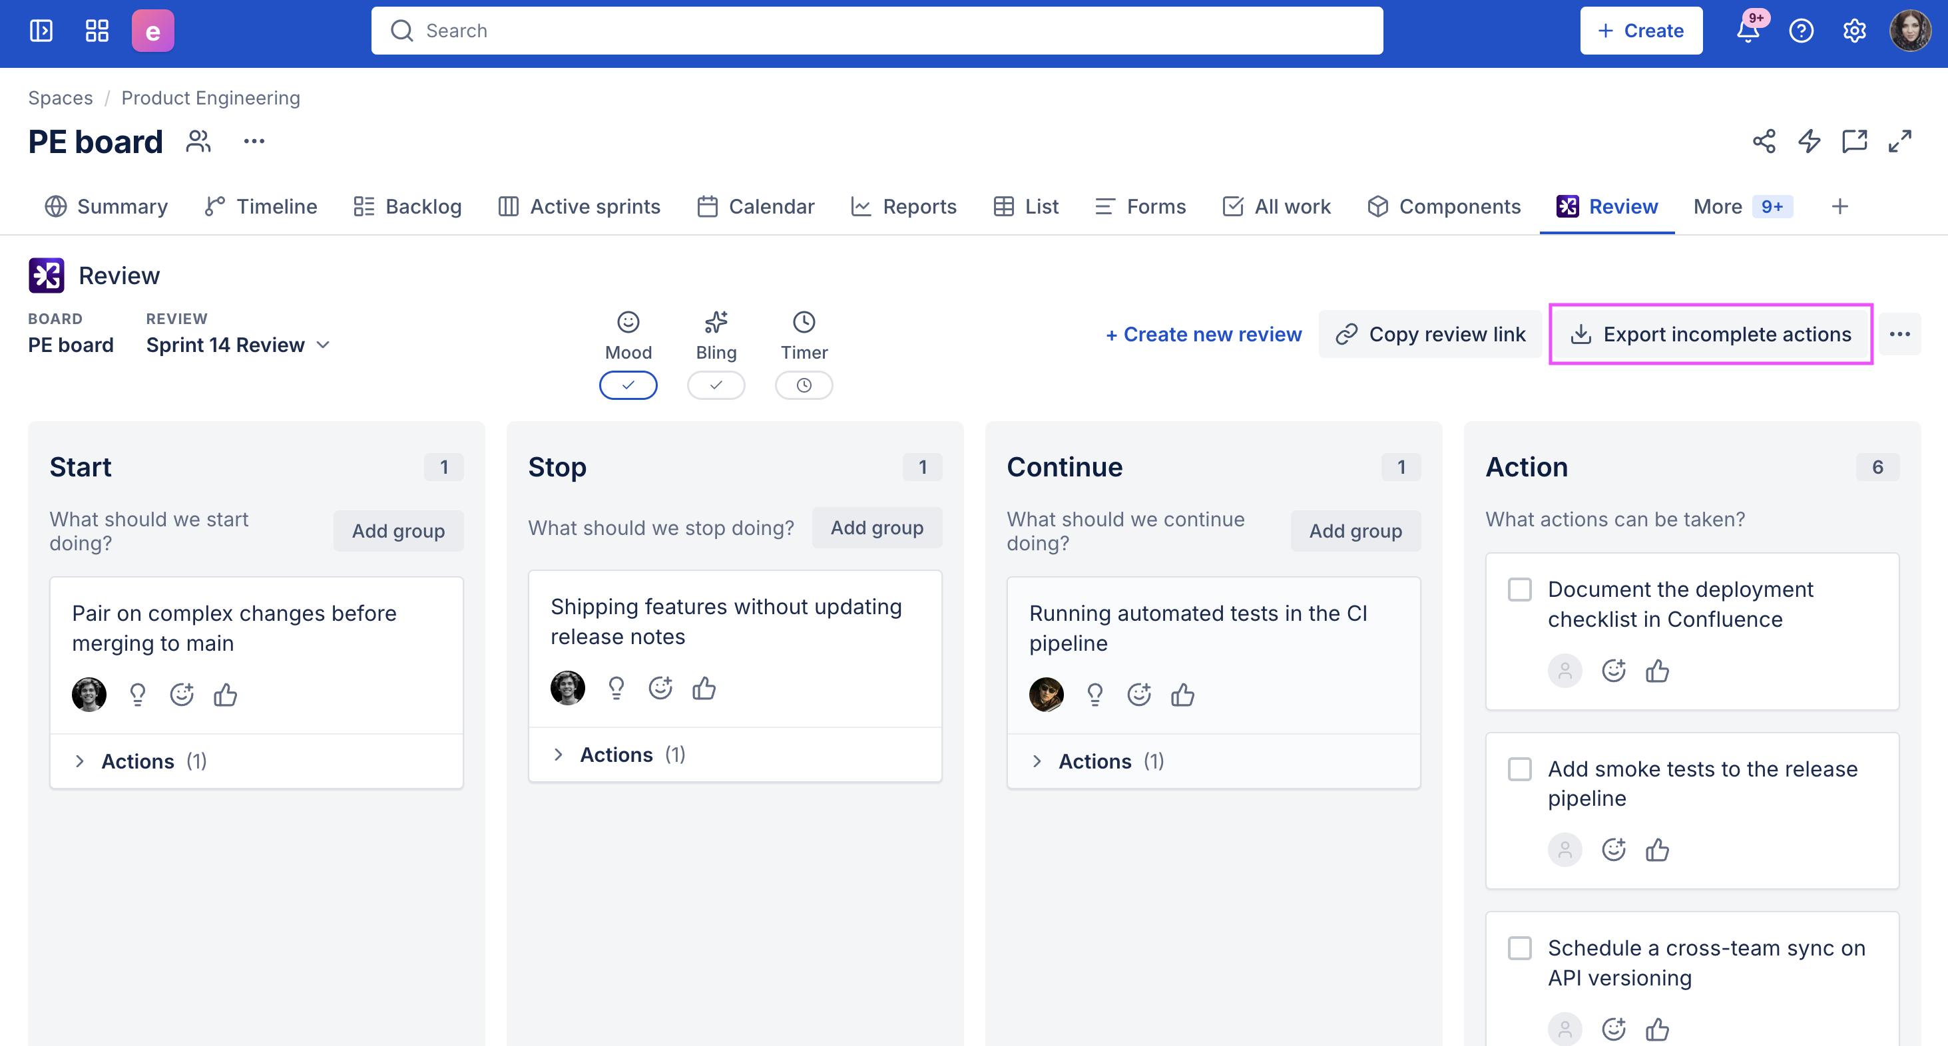Add a new tab with plus icon
Image resolution: width=1948 pixels, height=1046 pixels.
[1840, 206]
